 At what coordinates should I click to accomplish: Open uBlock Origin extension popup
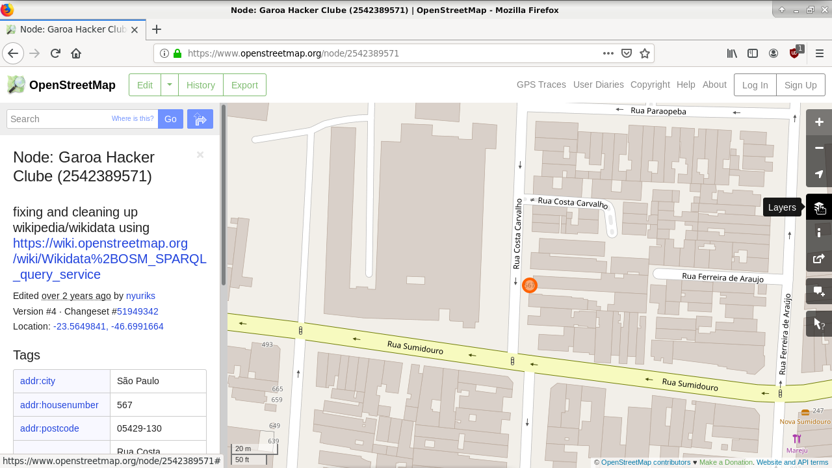[795, 53]
